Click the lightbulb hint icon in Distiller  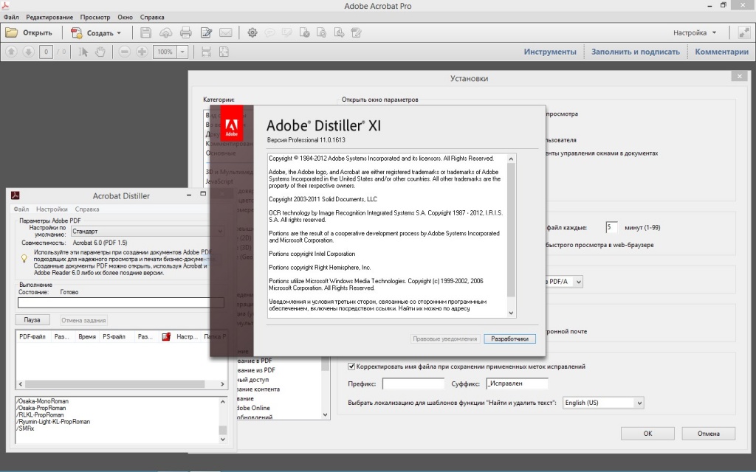(24, 259)
